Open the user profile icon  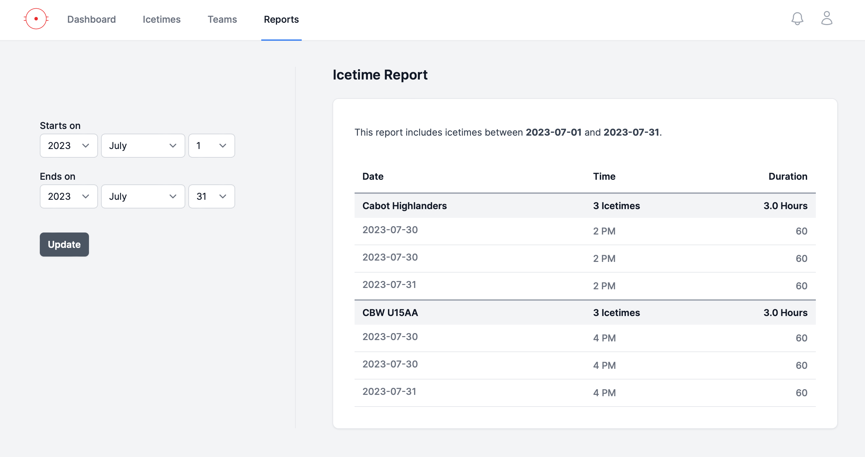(827, 18)
